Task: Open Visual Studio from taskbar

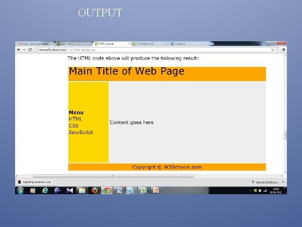Action: pyautogui.click(x=70, y=190)
